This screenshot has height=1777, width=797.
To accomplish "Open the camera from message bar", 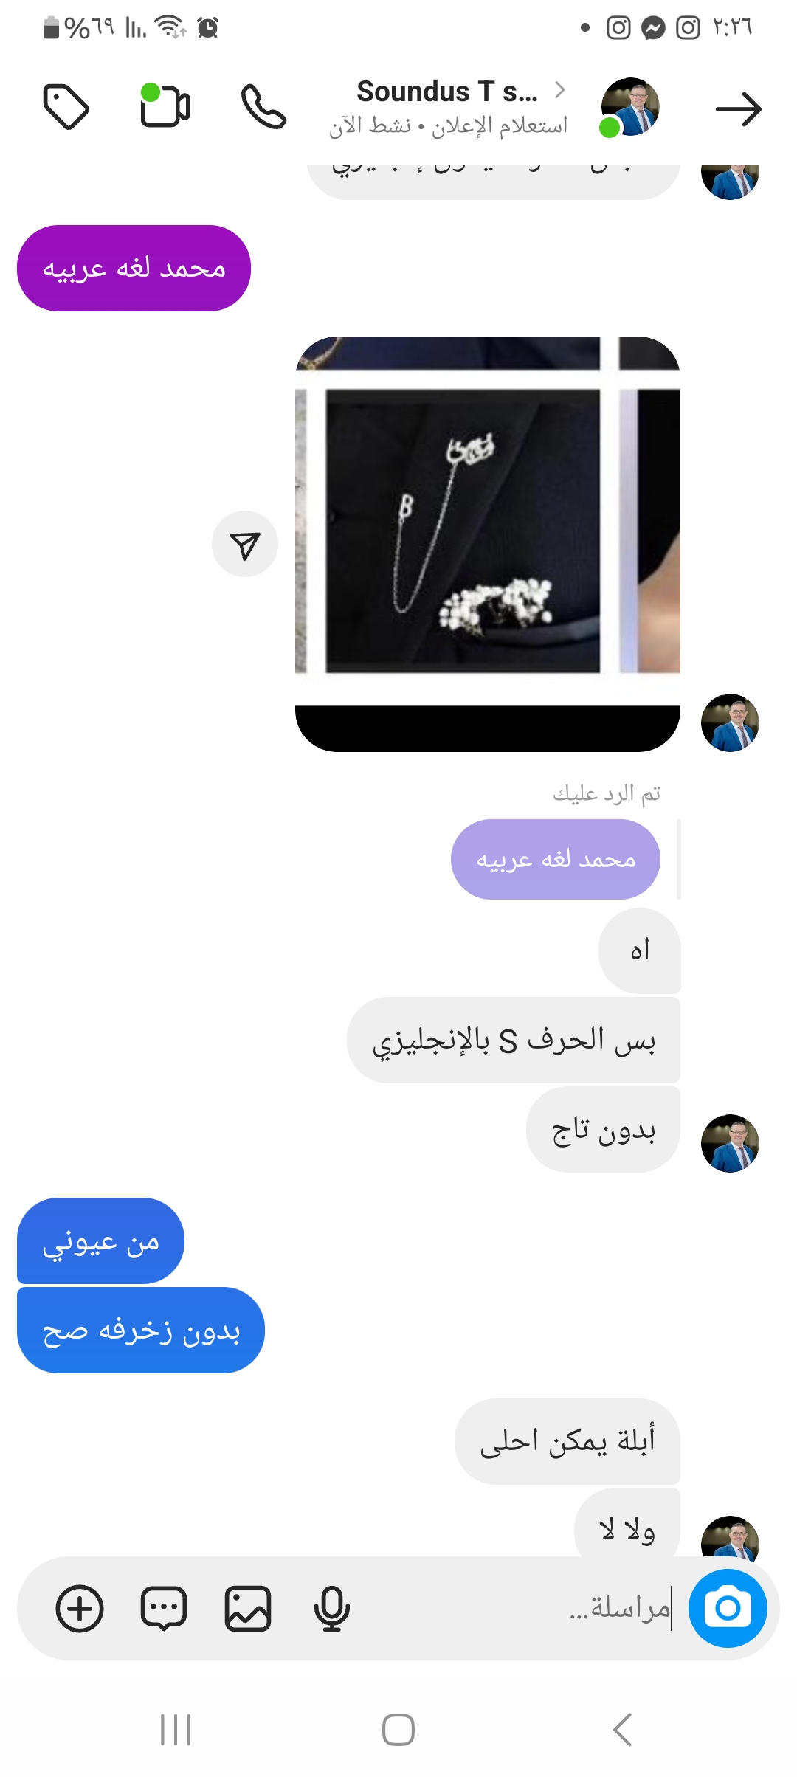I will click(x=728, y=1608).
